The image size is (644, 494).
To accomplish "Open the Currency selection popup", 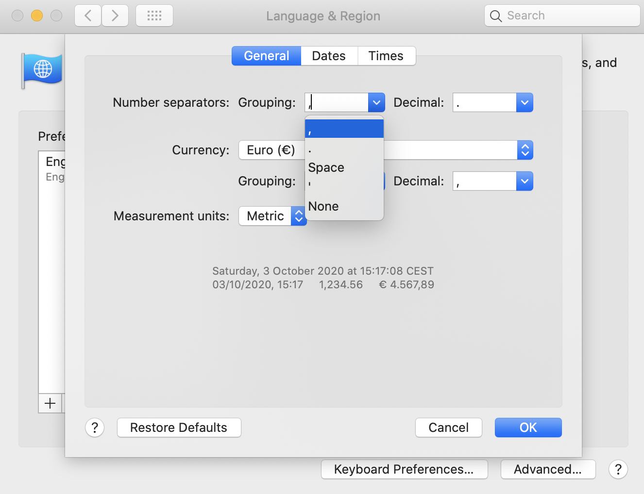I will [x=525, y=150].
